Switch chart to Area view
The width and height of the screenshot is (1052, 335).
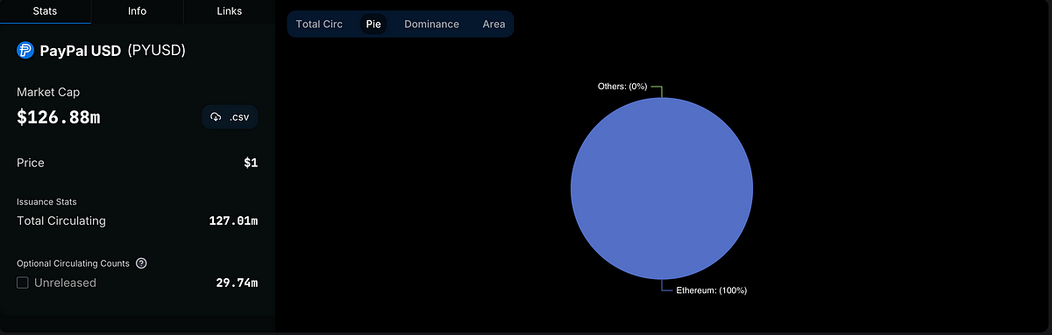click(x=494, y=24)
